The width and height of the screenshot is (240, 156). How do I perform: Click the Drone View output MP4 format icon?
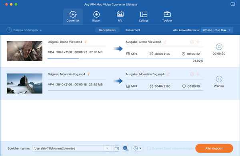pos(128,54)
